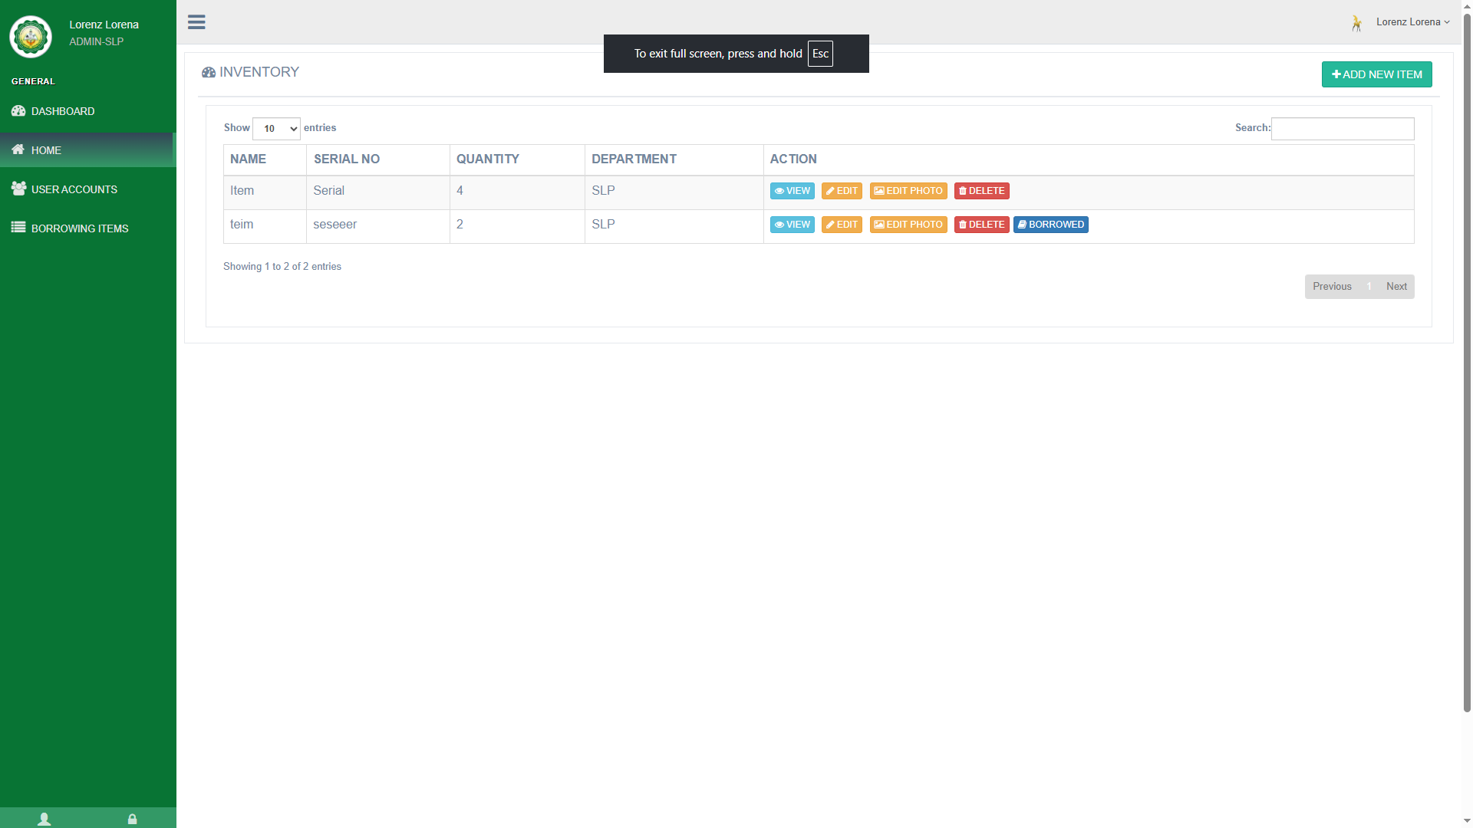
Task: Open Borrowing Items in sidebar
Action: tap(80, 228)
